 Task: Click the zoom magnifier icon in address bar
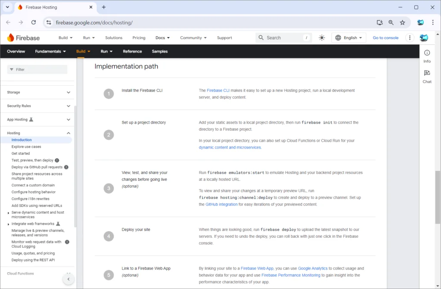click(x=391, y=22)
